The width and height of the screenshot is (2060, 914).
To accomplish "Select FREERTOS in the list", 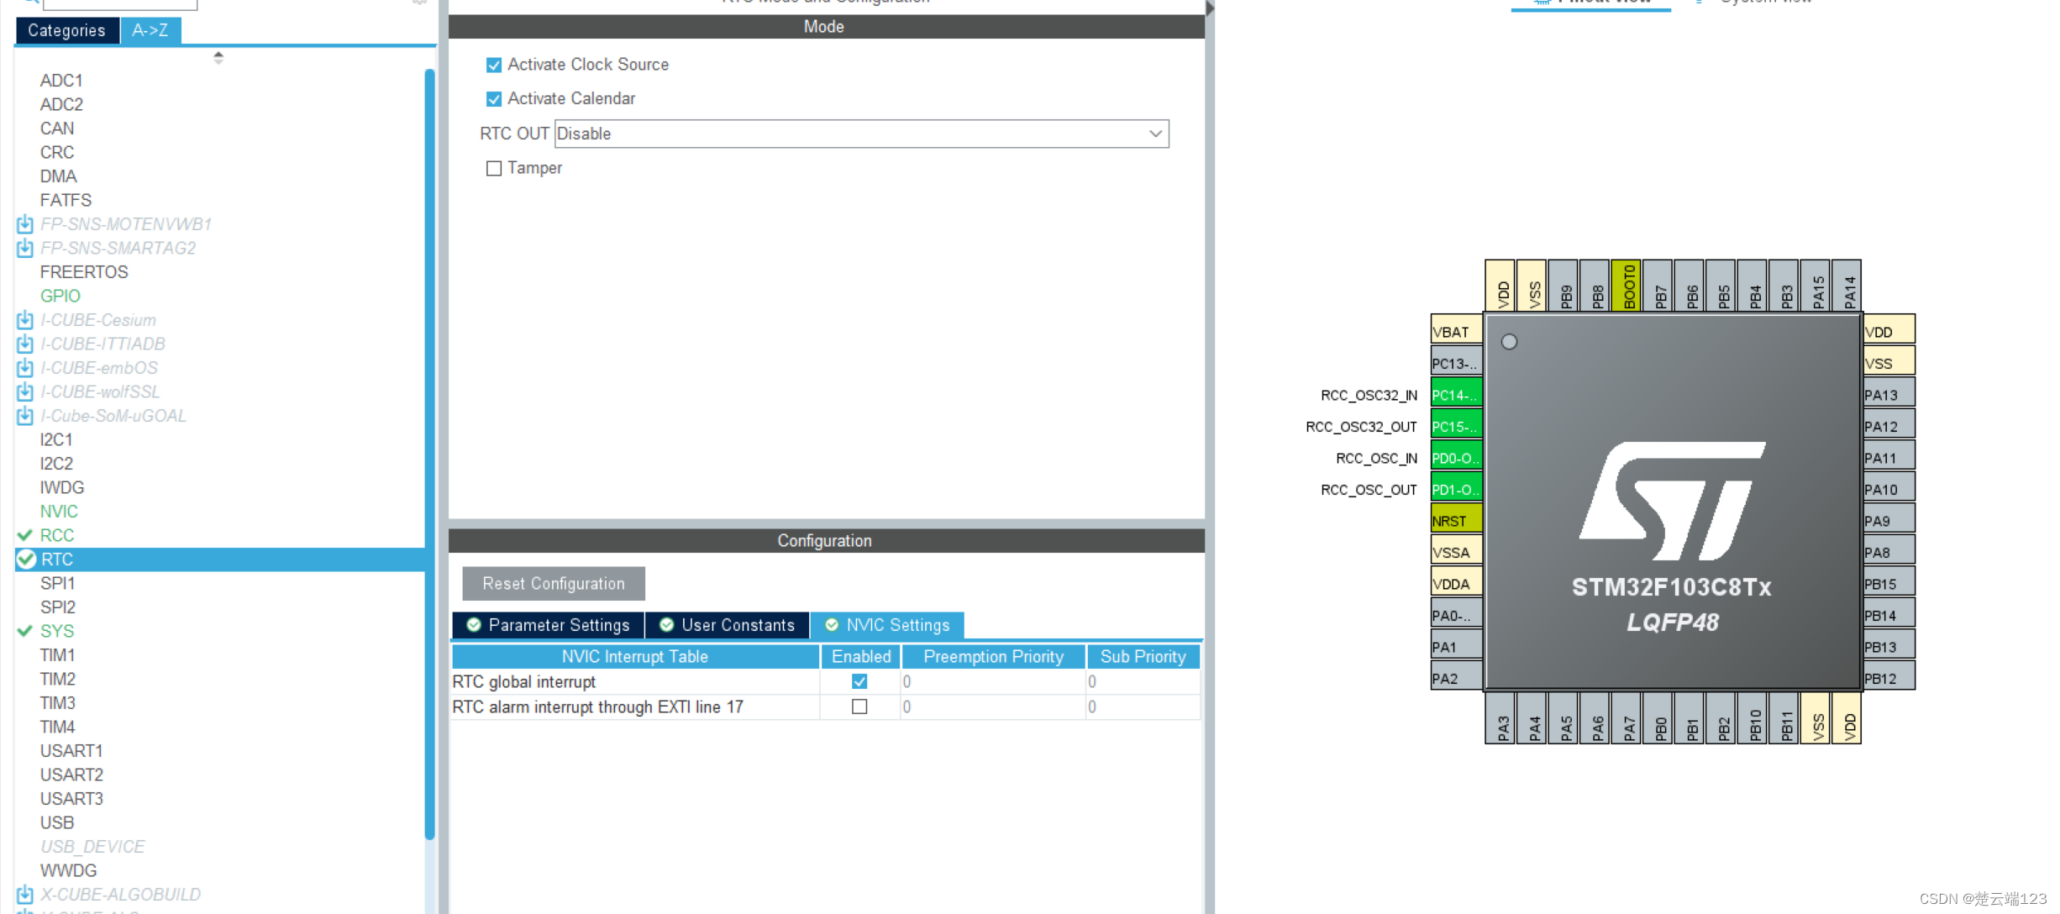I will pos(84,272).
